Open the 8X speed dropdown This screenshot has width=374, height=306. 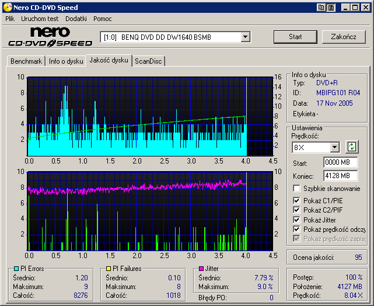[x=335, y=147]
